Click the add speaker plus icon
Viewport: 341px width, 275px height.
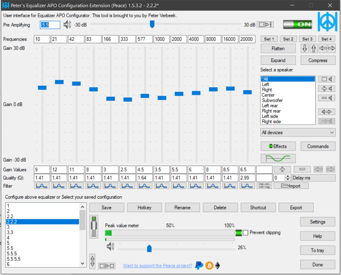click(x=326, y=89)
